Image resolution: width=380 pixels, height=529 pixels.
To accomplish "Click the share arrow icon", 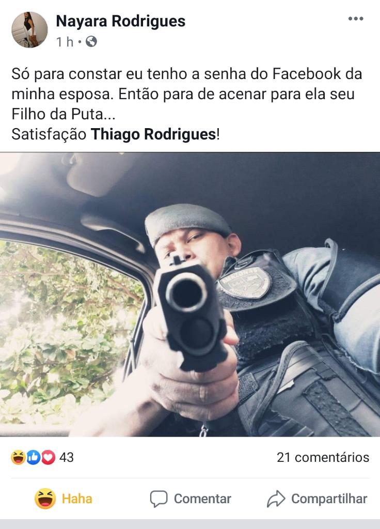I will 276,499.
